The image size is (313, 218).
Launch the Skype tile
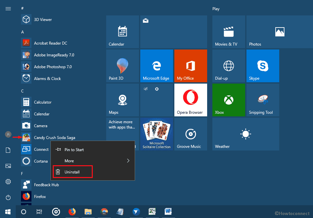point(263,66)
